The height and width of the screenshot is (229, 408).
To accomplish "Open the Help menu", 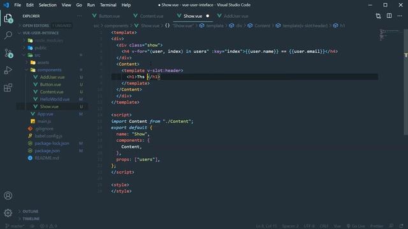I will tap(126, 5).
